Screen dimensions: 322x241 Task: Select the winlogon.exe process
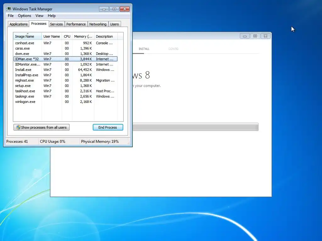[65, 102]
